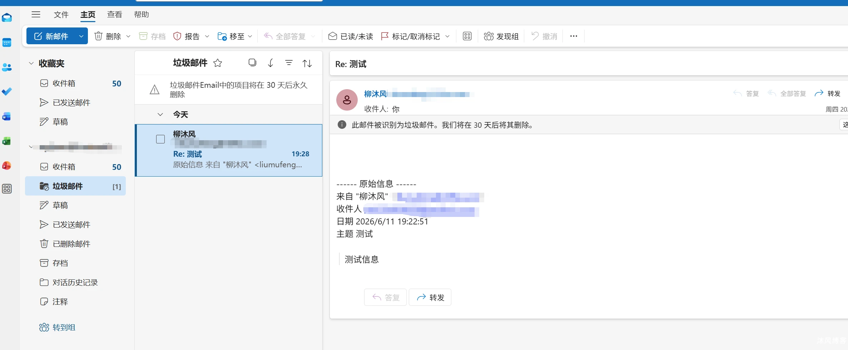
Task: Star 垃圾邮件 folder as favorite
Action: [x=218, y=63]
